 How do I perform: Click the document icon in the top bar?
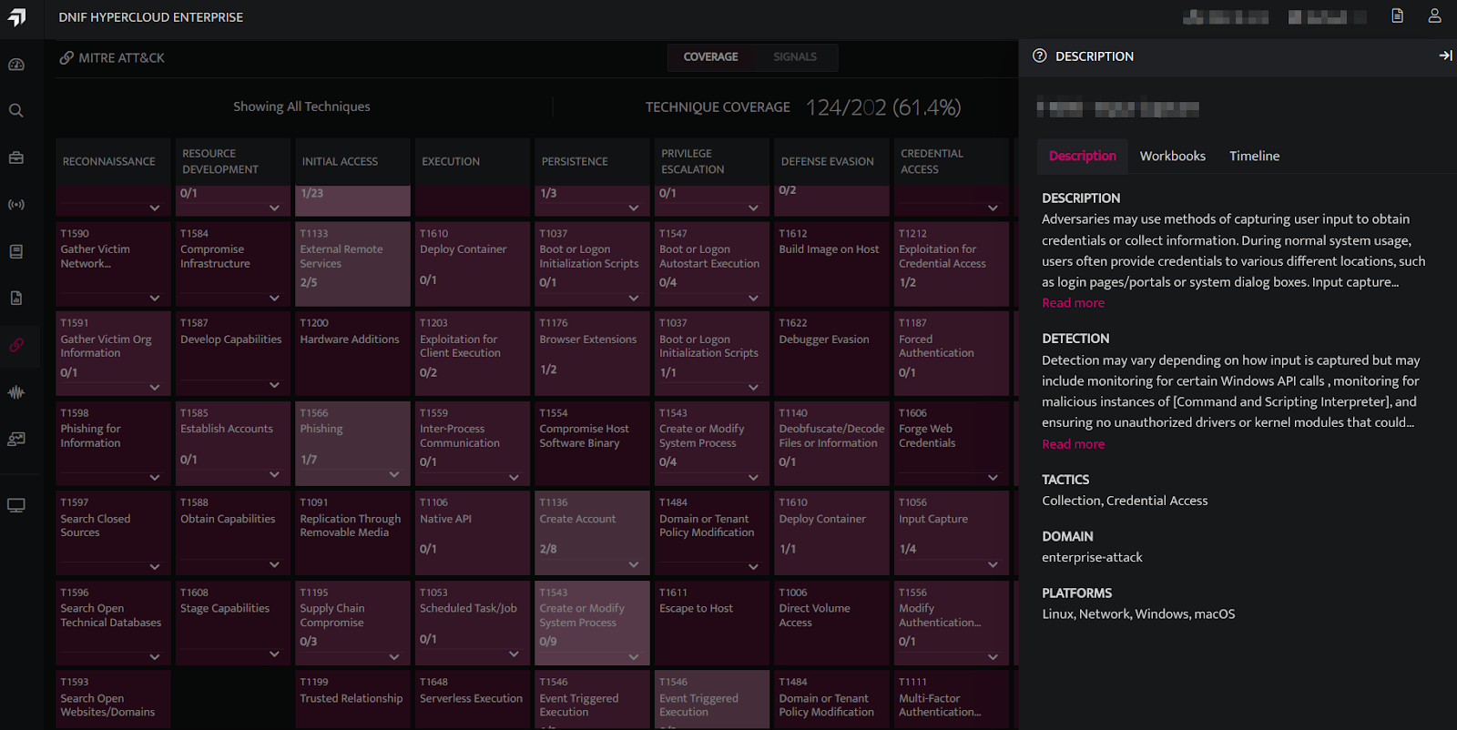tap(1398, 15)
